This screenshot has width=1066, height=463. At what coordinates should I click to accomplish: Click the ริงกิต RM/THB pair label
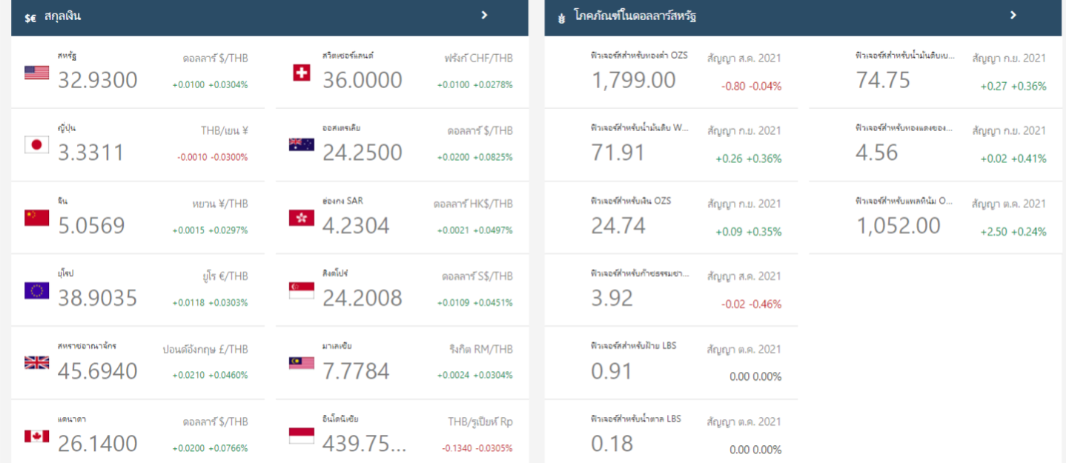(480, 348)
